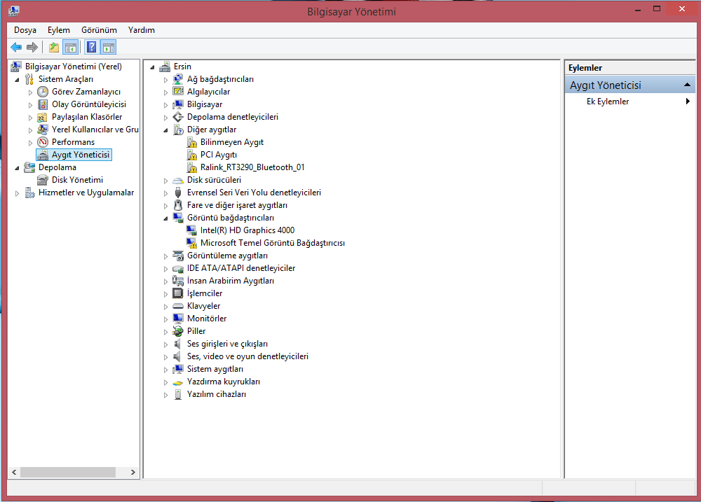Select the Bilgisayar device category
Image resolution: width=701 pixels, height=502 pixels.
click(204, 104)
